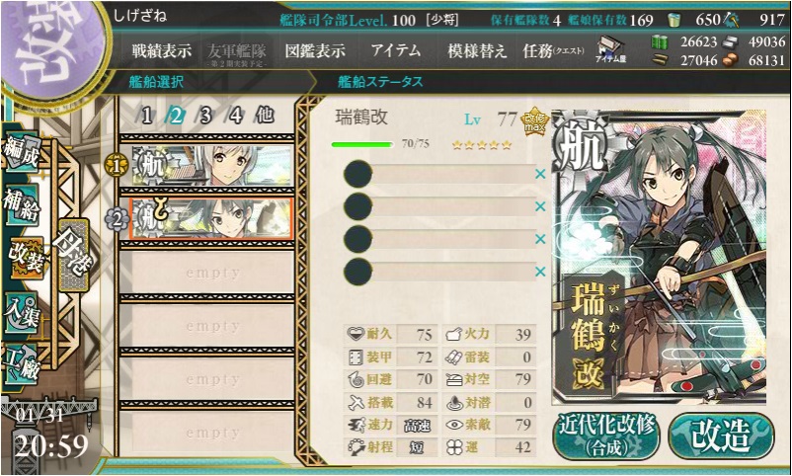Return to 母港 home port button
The width and height of the screenshot is (792, 476).
tap(74, 255)
